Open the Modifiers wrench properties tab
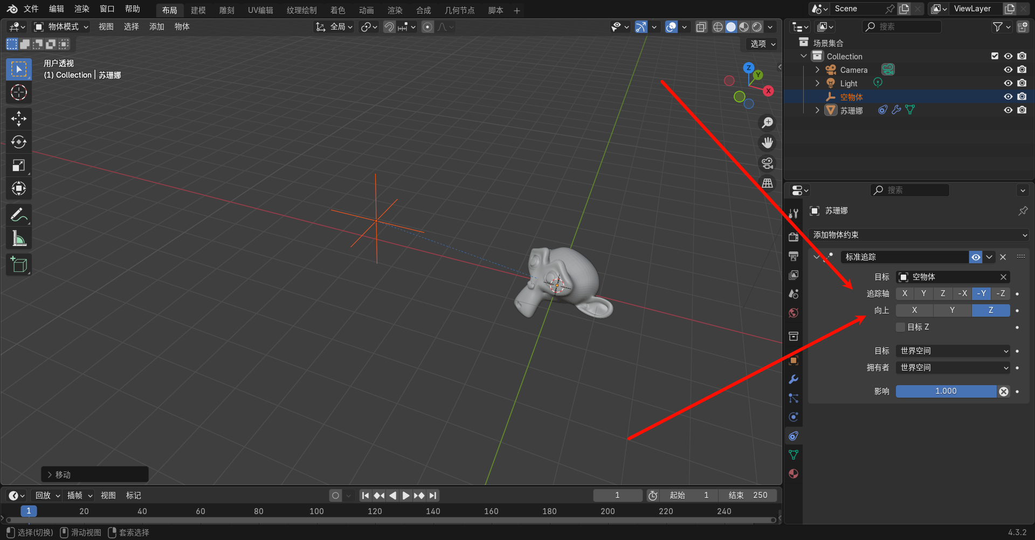1035x540 pixels. pyautogui.click(x=793, y=379)
